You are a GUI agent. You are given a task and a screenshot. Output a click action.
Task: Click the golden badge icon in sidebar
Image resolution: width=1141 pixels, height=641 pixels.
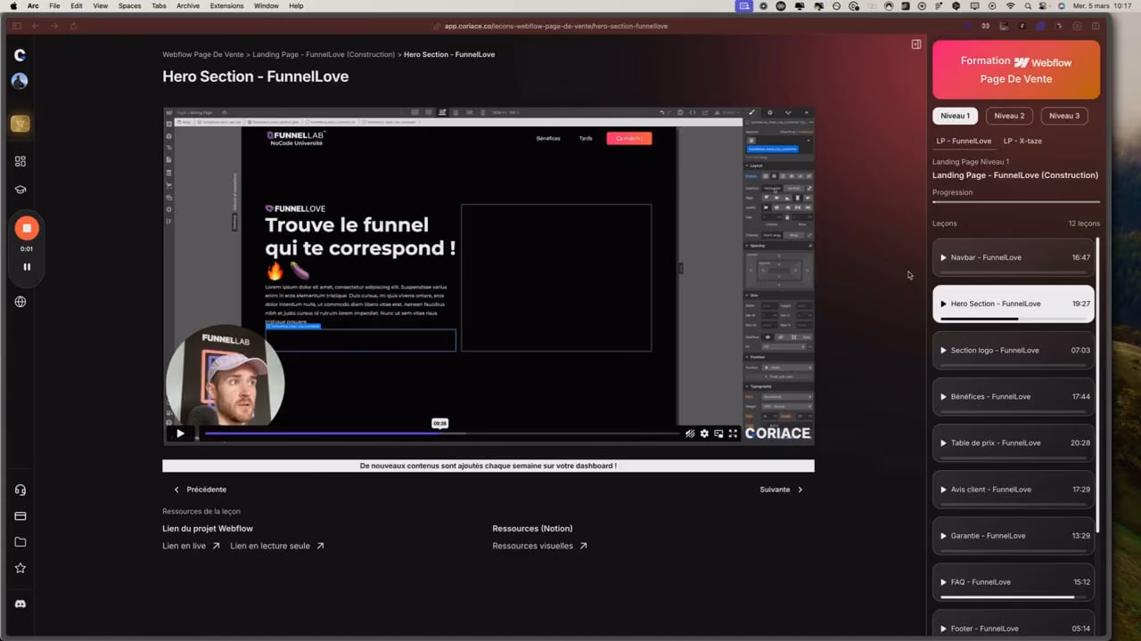point(20,124)
